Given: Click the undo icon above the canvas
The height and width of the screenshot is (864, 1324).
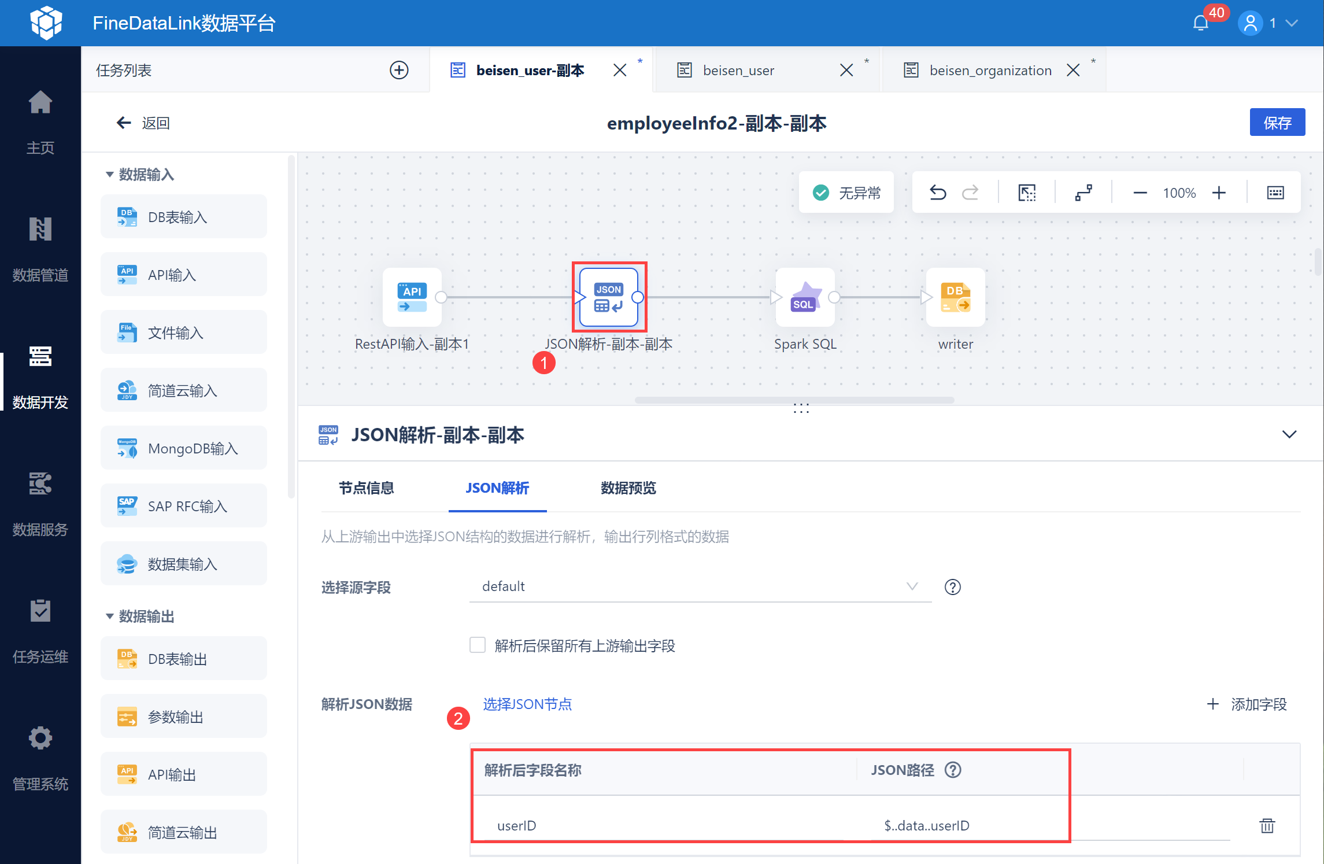Looking at the screenshot, I should (938, 191).
